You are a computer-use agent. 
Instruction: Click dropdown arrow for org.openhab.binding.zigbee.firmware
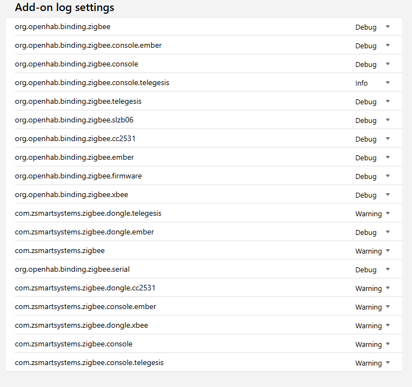(x=387, y=176)
